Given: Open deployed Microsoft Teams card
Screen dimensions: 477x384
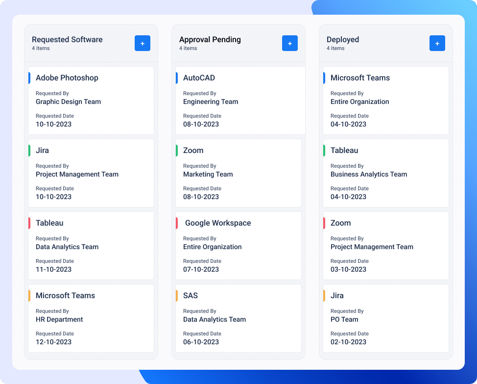Looking at the screenshot, I should 386,101.
